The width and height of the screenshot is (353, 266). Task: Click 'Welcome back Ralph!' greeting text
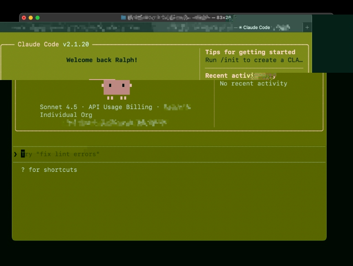(x=102, y=60)
